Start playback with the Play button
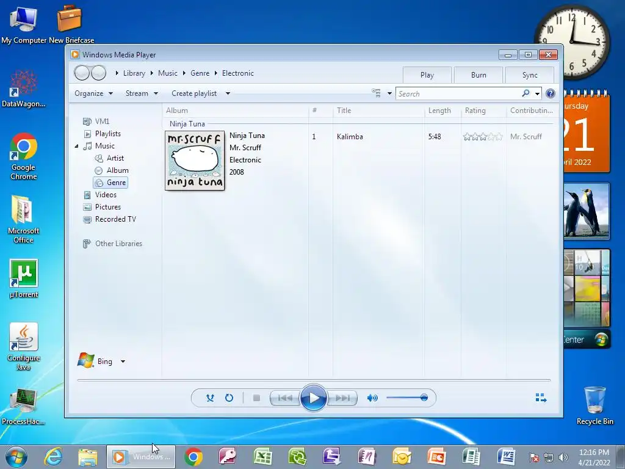The height and width of the screenshot is (469, 625). pyautogui.click(x=313, y=398)
